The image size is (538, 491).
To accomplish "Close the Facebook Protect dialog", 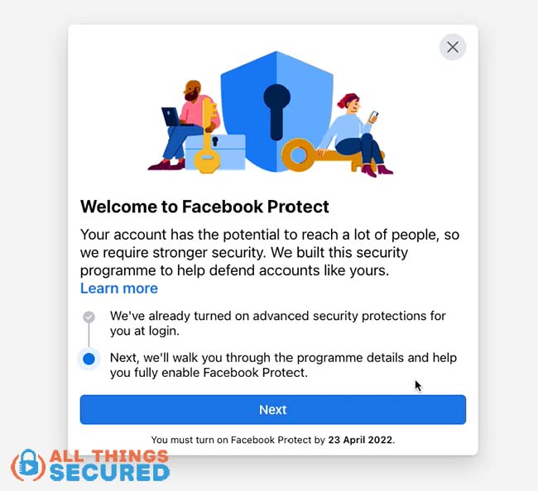I will tap(453, 47).
